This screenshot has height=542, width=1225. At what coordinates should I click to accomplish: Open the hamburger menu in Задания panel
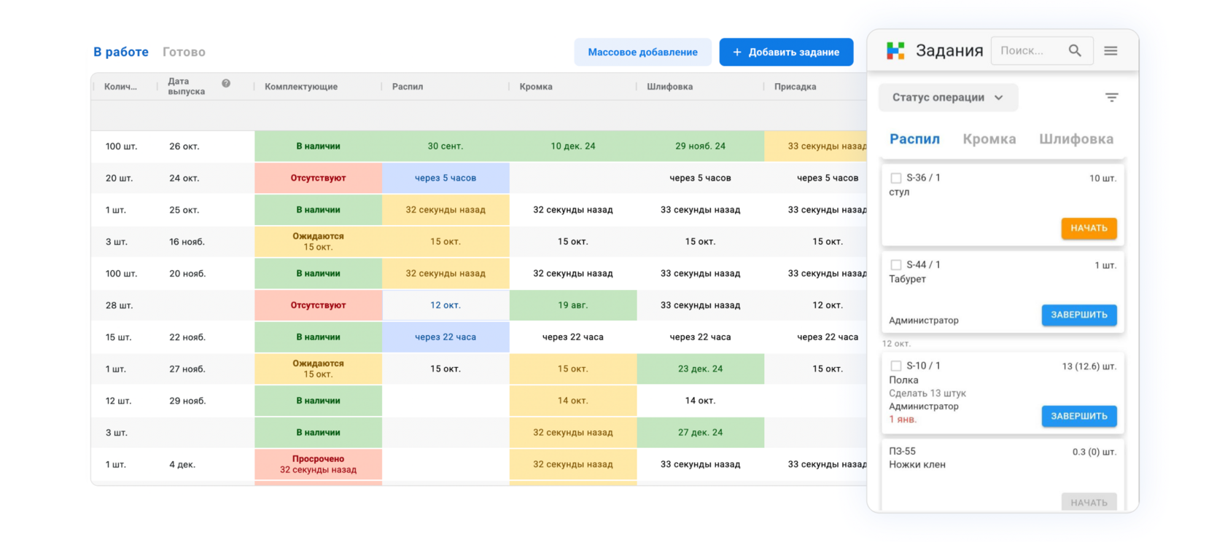[x=1111, y=50]
